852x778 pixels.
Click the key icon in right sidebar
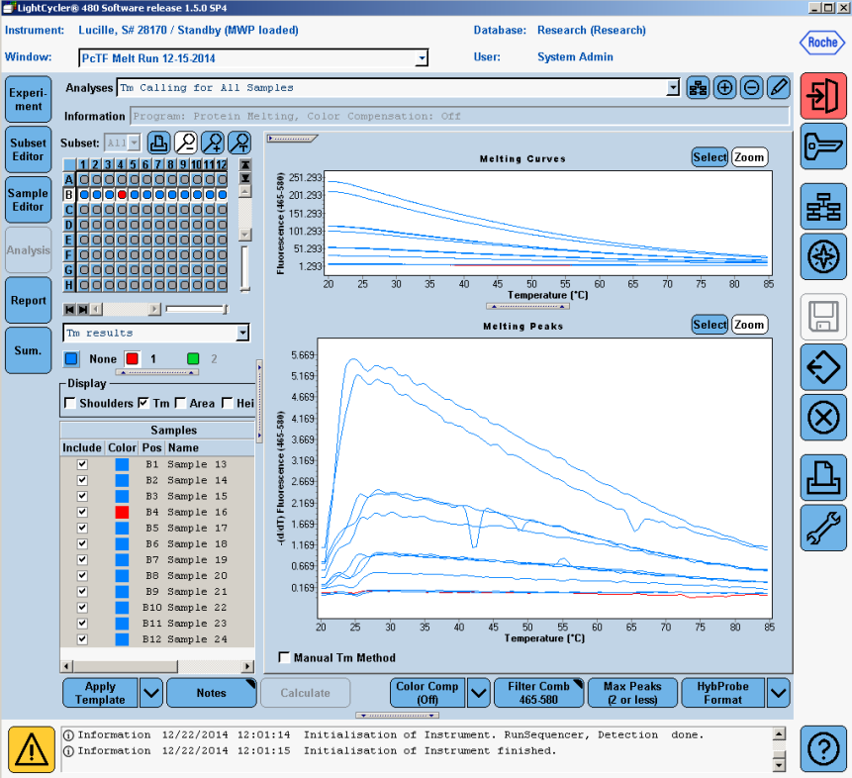pos(823,146)
